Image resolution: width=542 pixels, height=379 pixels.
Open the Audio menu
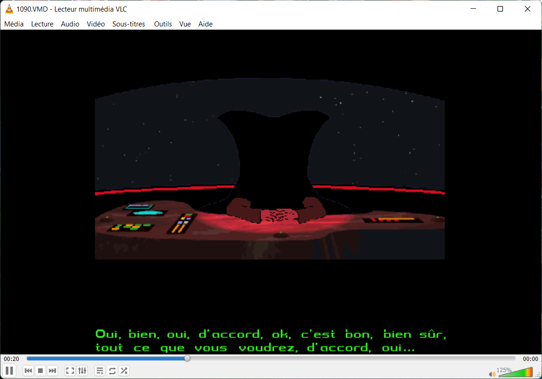click(x=70, y=24)
